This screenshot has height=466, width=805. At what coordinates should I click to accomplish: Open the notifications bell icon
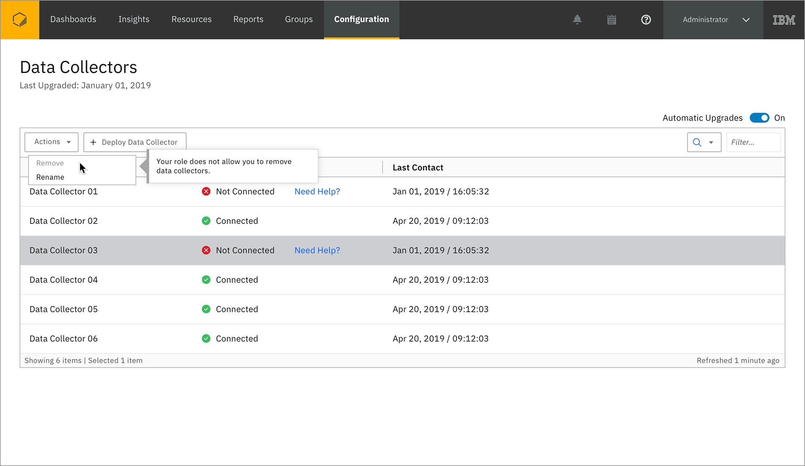pyautogui.click(x=577, y=20)
